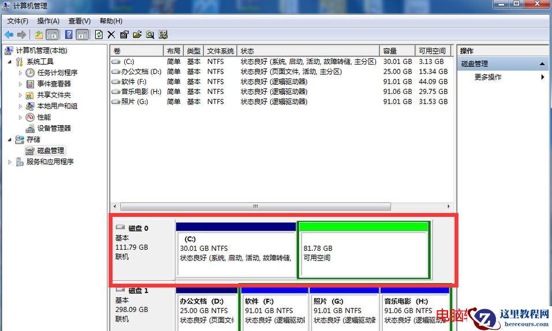Screen dimensions: 552x331
Task: Click the blue Help toolbar icon
Action: click(69, 35)
